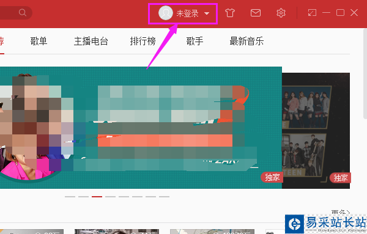Click the user avatar icon
This screenshot has height=234, width=367.
coord(166,13)
